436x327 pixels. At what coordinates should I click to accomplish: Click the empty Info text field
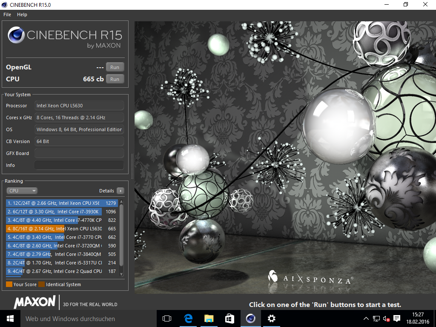click(79, 165)
